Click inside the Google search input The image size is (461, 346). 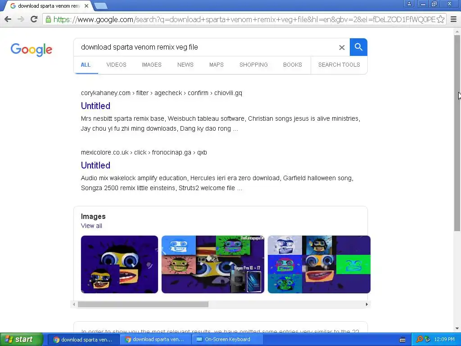tap(206, 47)
